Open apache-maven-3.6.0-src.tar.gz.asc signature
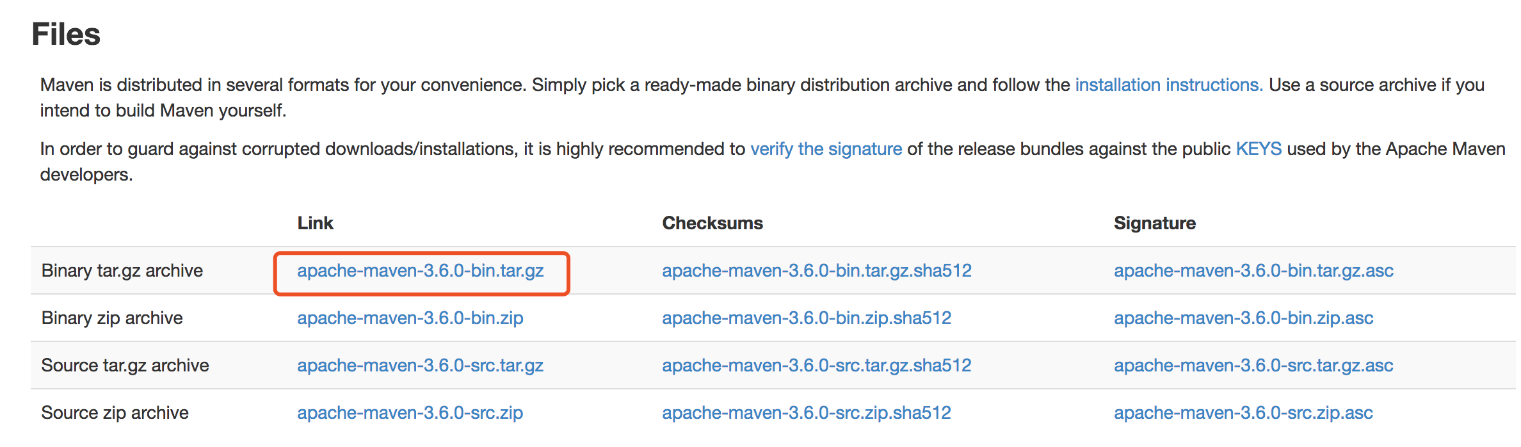 tap(1253, 366)
